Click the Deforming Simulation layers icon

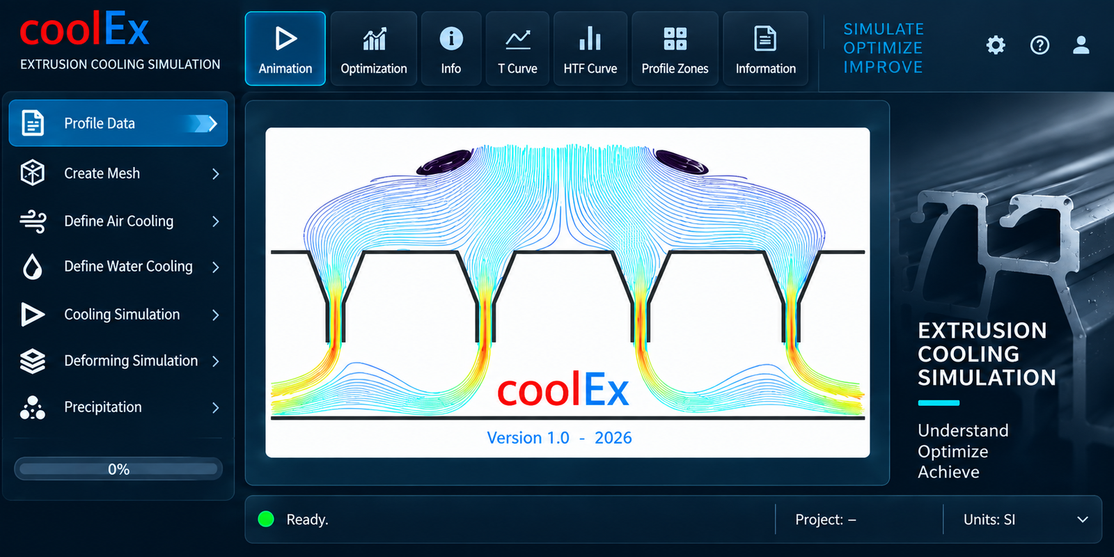point(33,361)
